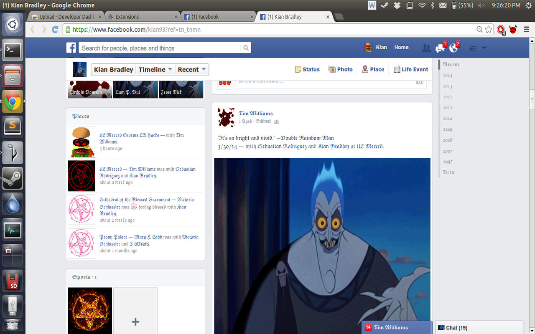Expand the account menu arrow in the Facebook bar
This screenshot has width=535, height=334.
click(484, 48)
